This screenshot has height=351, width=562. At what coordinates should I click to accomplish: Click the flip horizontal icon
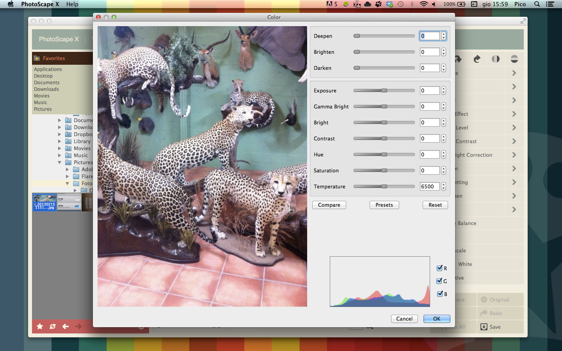pyautogui.click(x=496, y=59)
